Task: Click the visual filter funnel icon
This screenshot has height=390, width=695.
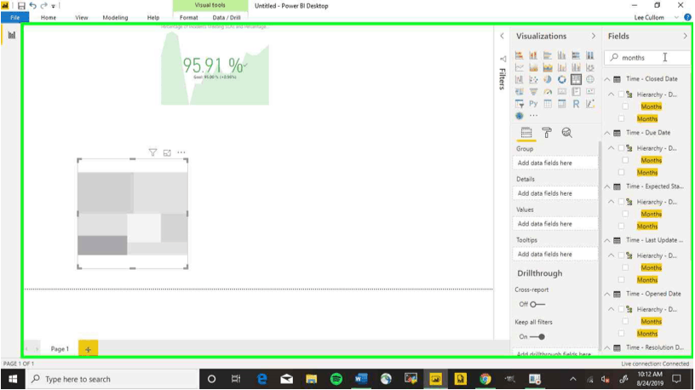Action: pos(152,152)
